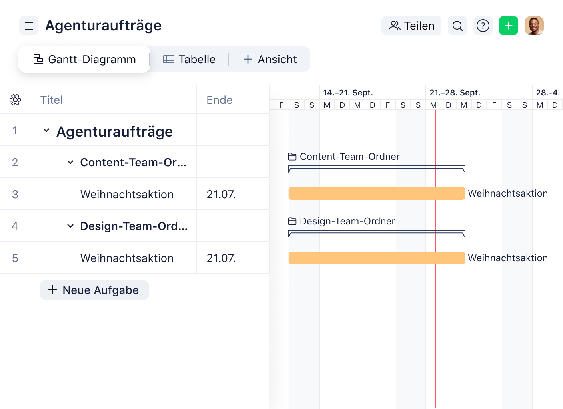Image resolution: width=563 pixels, height=409 pixels.
Task: Click the 21.07. end date of row five
Action: pos(220,258)
